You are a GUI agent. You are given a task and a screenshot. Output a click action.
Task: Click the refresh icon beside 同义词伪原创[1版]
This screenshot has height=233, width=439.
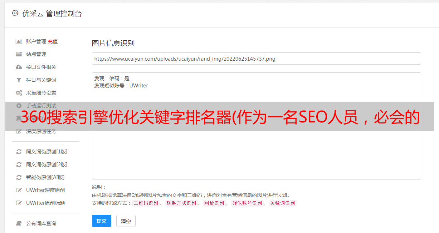click(19, 152)
